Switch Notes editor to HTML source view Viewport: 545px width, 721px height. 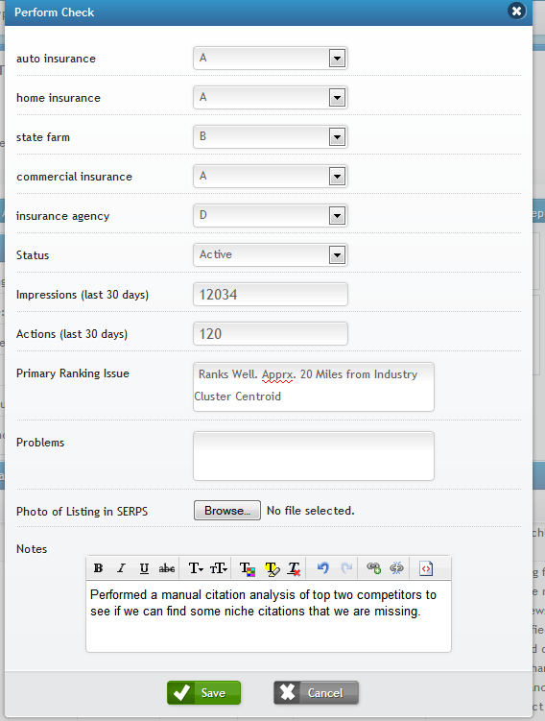click(x=426, y=568)
